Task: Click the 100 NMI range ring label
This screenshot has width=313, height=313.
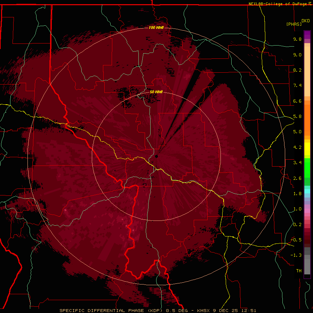Action: 156,27
